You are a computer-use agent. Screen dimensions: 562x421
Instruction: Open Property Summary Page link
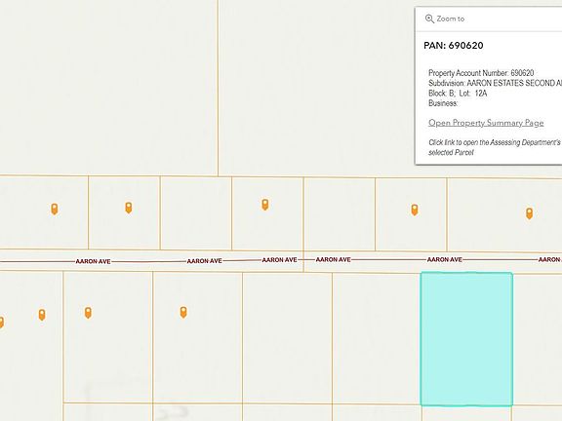(486, 123)
